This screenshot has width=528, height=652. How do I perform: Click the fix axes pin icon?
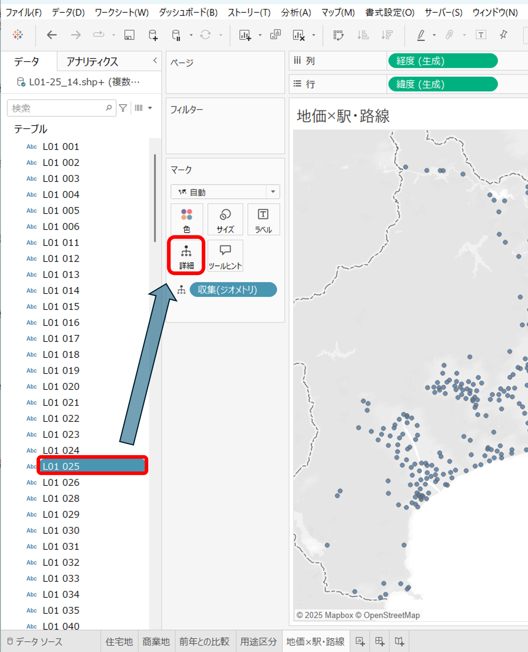pos(503,35)
